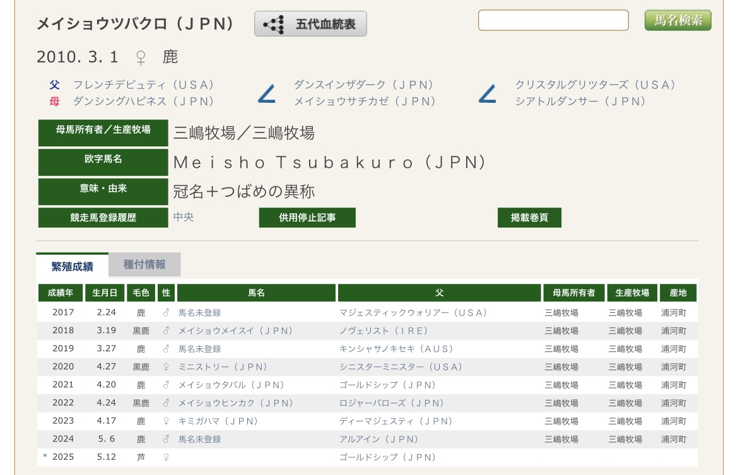The image size is (738, 475).
Task: Open sire アルアイン (JPN) link
Action: click(379, 439)
